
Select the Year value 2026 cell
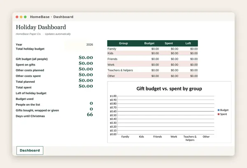90,45
